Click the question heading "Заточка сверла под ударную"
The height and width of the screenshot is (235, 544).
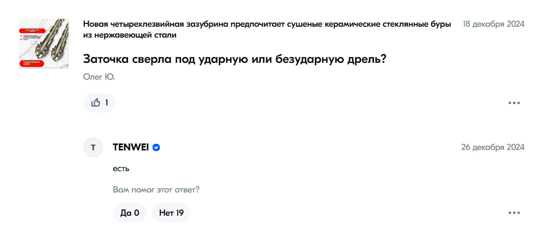click(235, 58)
